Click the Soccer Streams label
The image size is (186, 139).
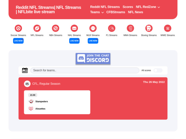[x=18, y=35]
